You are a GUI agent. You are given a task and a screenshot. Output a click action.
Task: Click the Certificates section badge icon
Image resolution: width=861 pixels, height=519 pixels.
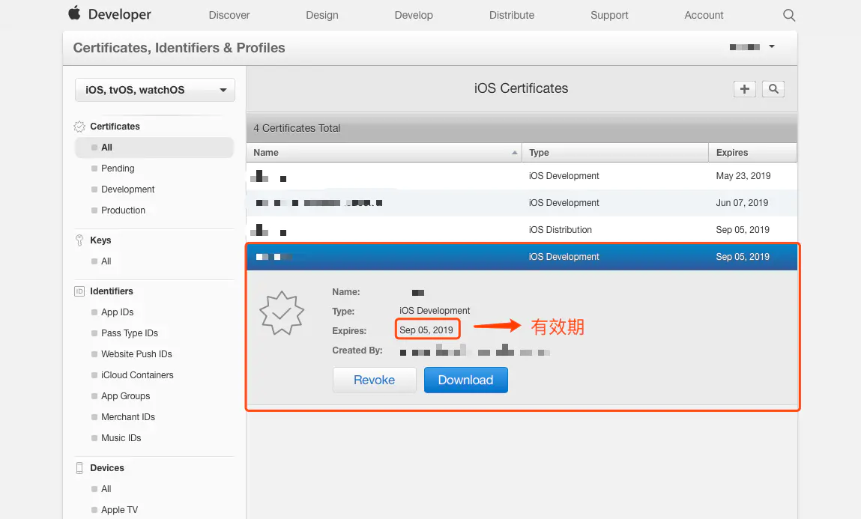[x=79, y=127]
